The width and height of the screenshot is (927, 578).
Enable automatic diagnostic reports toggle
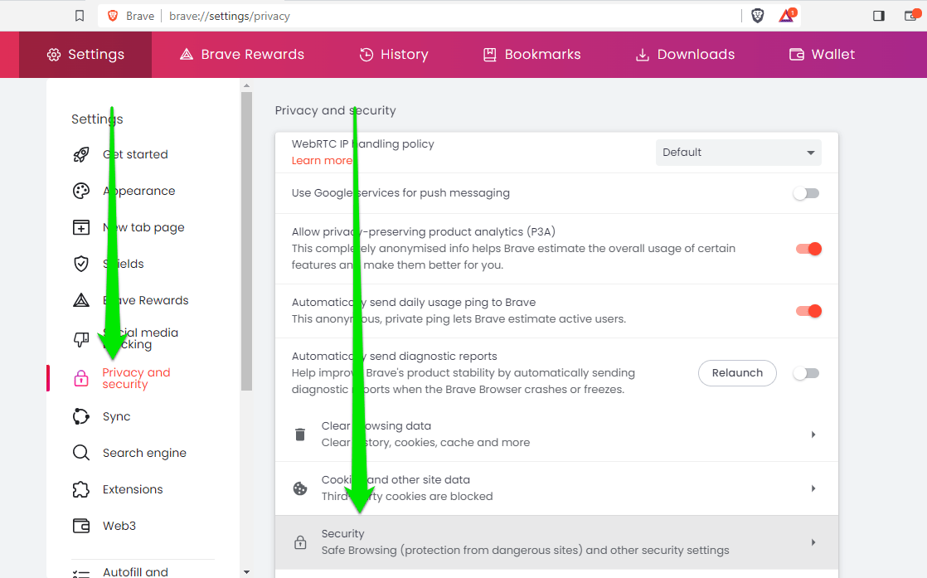click(x=807, y=373)
